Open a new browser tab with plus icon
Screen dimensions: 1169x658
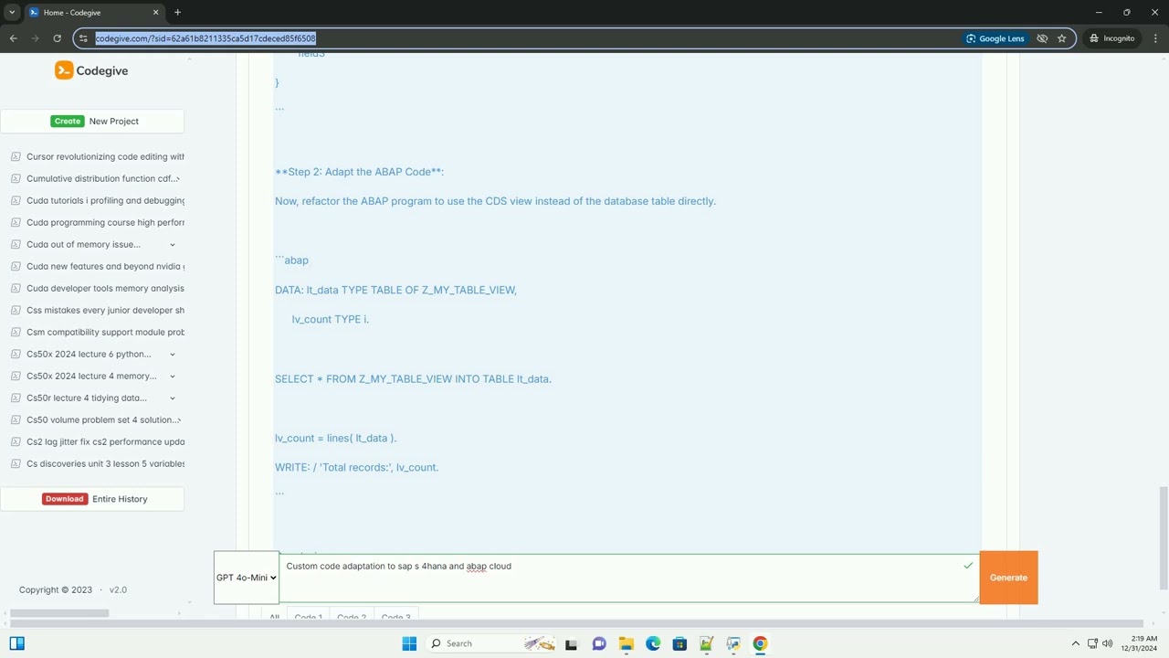point(177,12)
